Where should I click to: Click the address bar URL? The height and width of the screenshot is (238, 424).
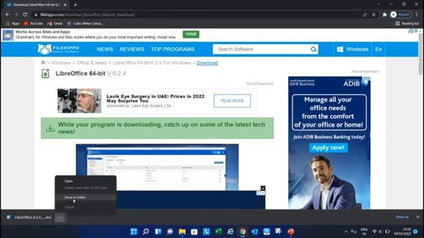87,15
